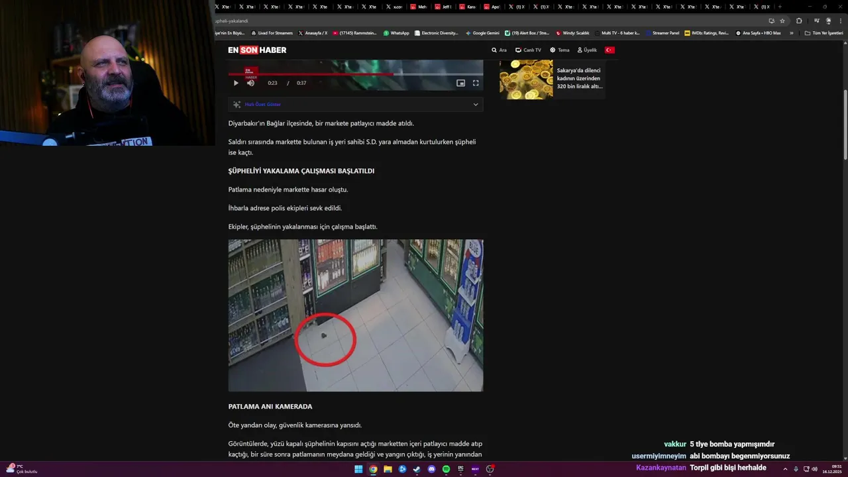Switch to the Jeff browser tab
This screenshot has height=477, width=848.
coord(443,7)
